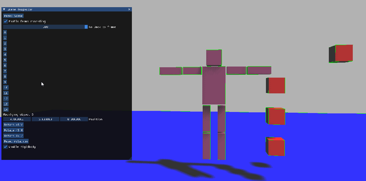Choose object 5 button
This screenshot has height=181, width=366.
click(5, 60)
